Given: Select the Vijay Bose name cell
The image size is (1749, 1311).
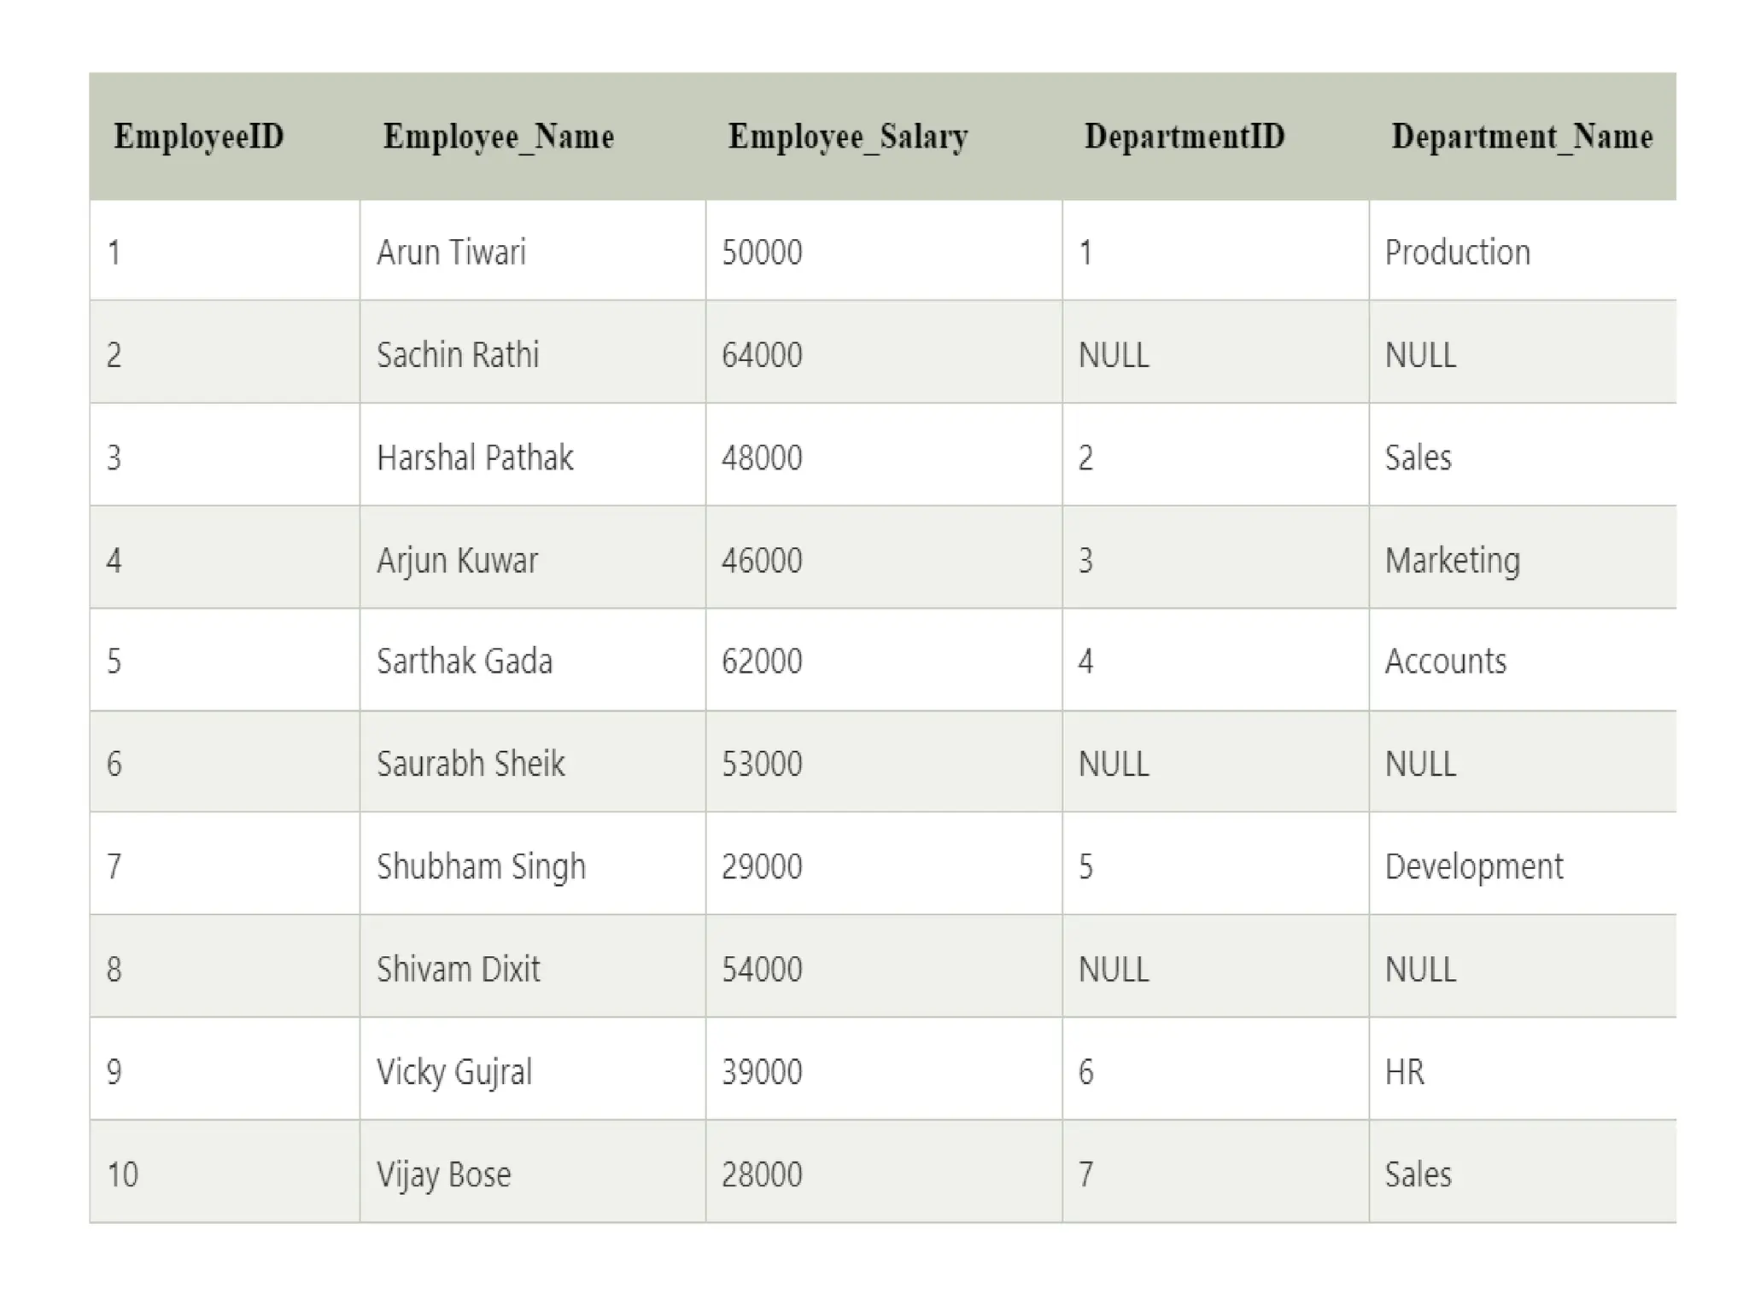Looking at the screenshot, I should coord(443,1174).
